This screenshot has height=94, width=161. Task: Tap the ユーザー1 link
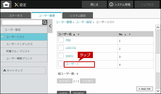pos(72,64)
